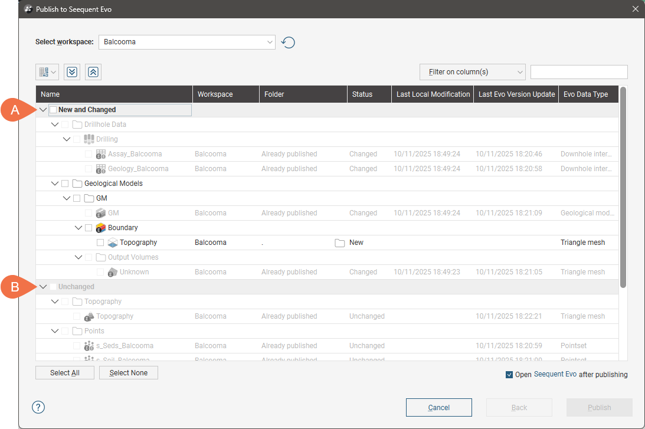
Task: Click the expand all rows icon
Action: tap(72, 72)
